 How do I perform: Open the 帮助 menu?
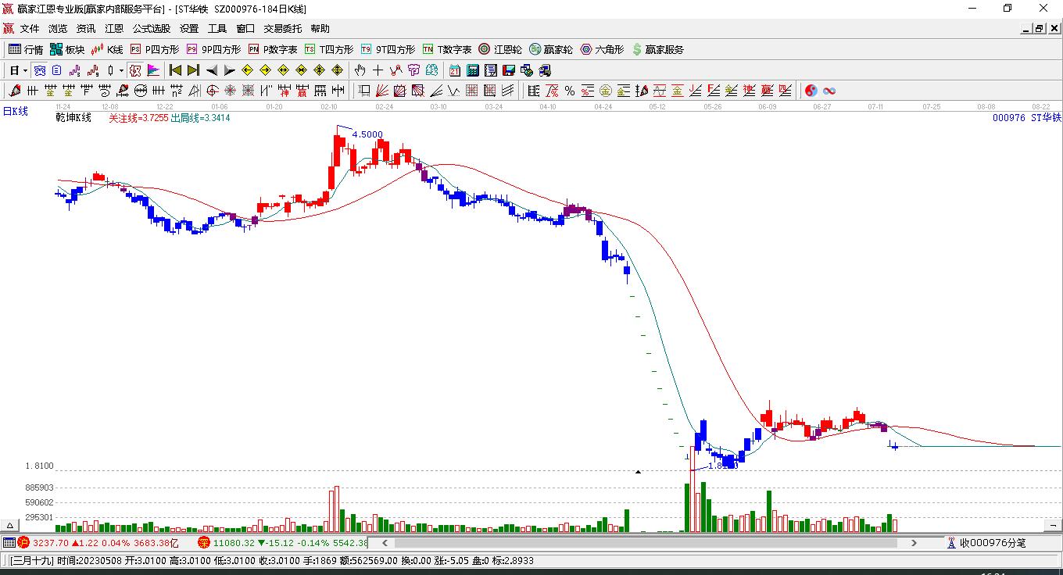[x=320, y=29]
